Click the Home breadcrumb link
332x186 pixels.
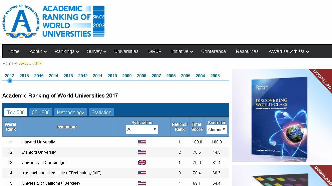pos(8,63)
